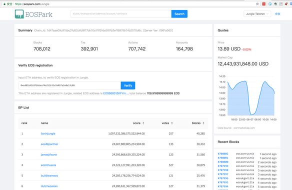
Task: Click the Search button
Action: point(179,14)
